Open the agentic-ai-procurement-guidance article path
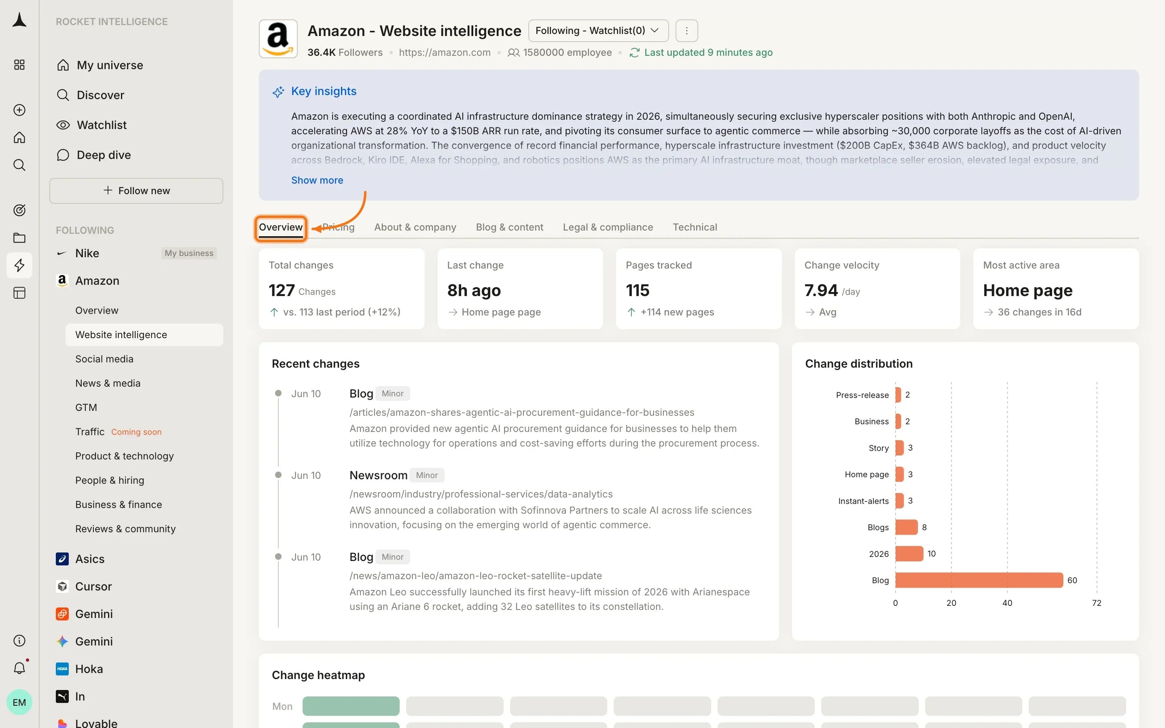This screenshot has width=1165, height=728. point(522,413)
